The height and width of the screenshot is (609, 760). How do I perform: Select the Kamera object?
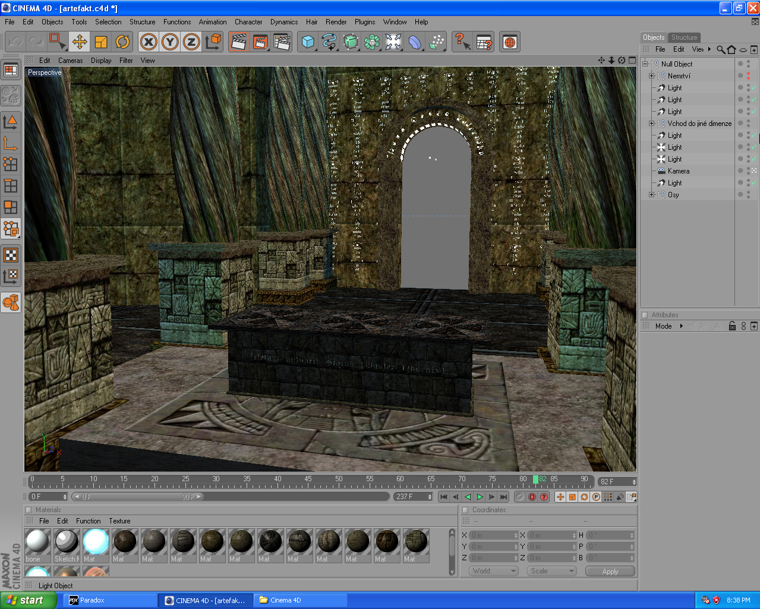click(x=678, y=171)
